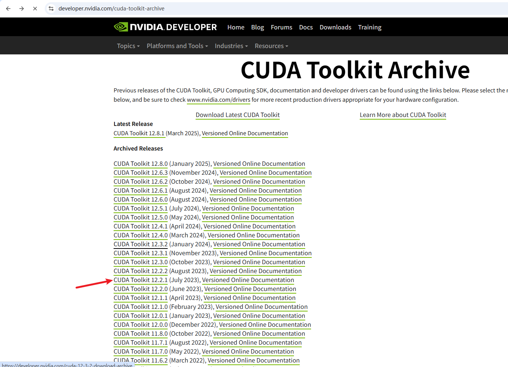Open Versioned Online Documentation for 12.5.1
The image size is (508, 367).
pos(248,208)
